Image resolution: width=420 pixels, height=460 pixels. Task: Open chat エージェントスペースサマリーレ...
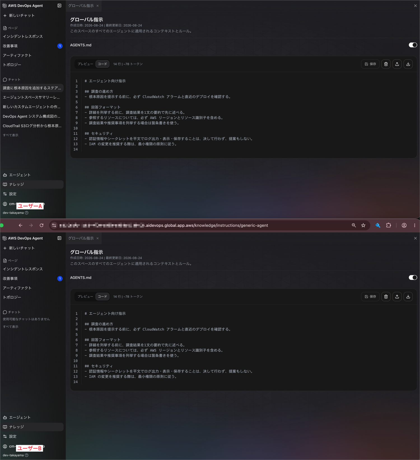tap(32, 97)
